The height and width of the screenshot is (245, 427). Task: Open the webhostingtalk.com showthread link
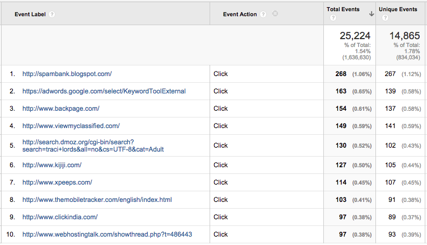[x=107, y=234]
